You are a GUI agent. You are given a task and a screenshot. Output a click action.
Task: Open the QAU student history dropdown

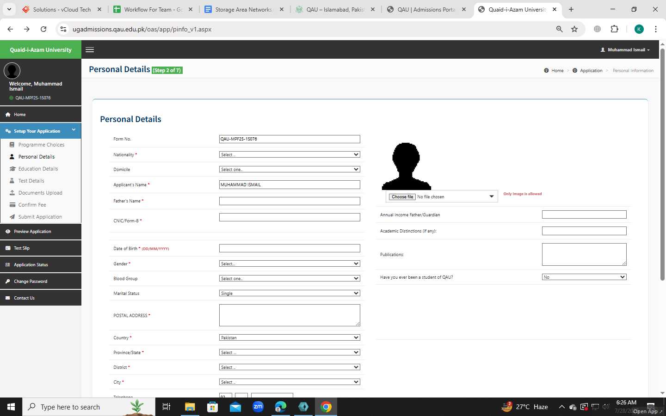pyautogui.click(x=584, y=277)
